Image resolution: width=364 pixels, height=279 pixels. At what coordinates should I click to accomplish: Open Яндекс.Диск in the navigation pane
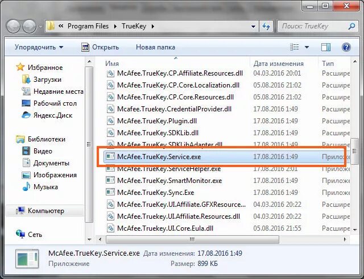pyautogui.click(x=47, y=115)
